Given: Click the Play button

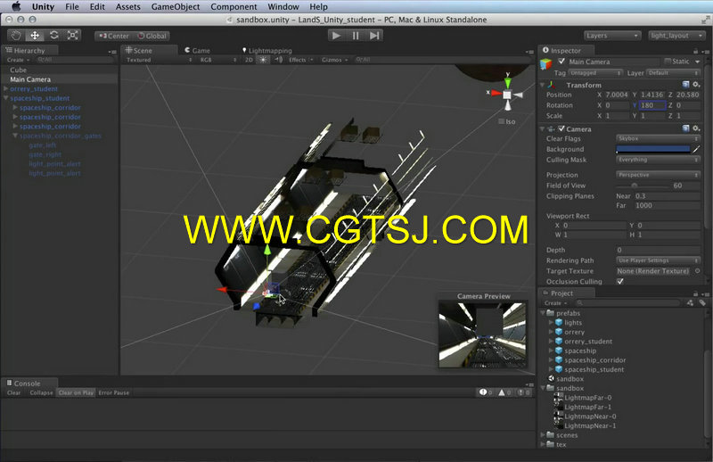Looking at the screenshot, I should pyautogui.click(x=337, y=36).
